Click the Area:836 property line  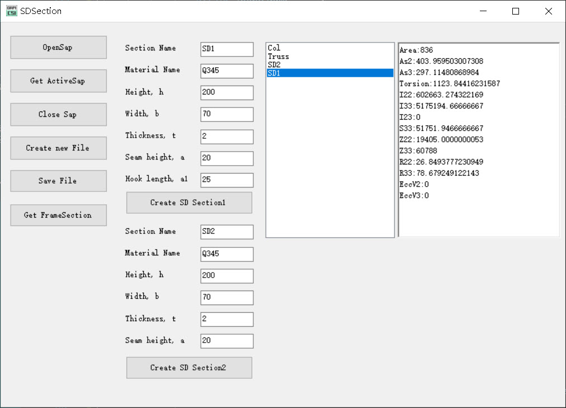click(416, 50)
